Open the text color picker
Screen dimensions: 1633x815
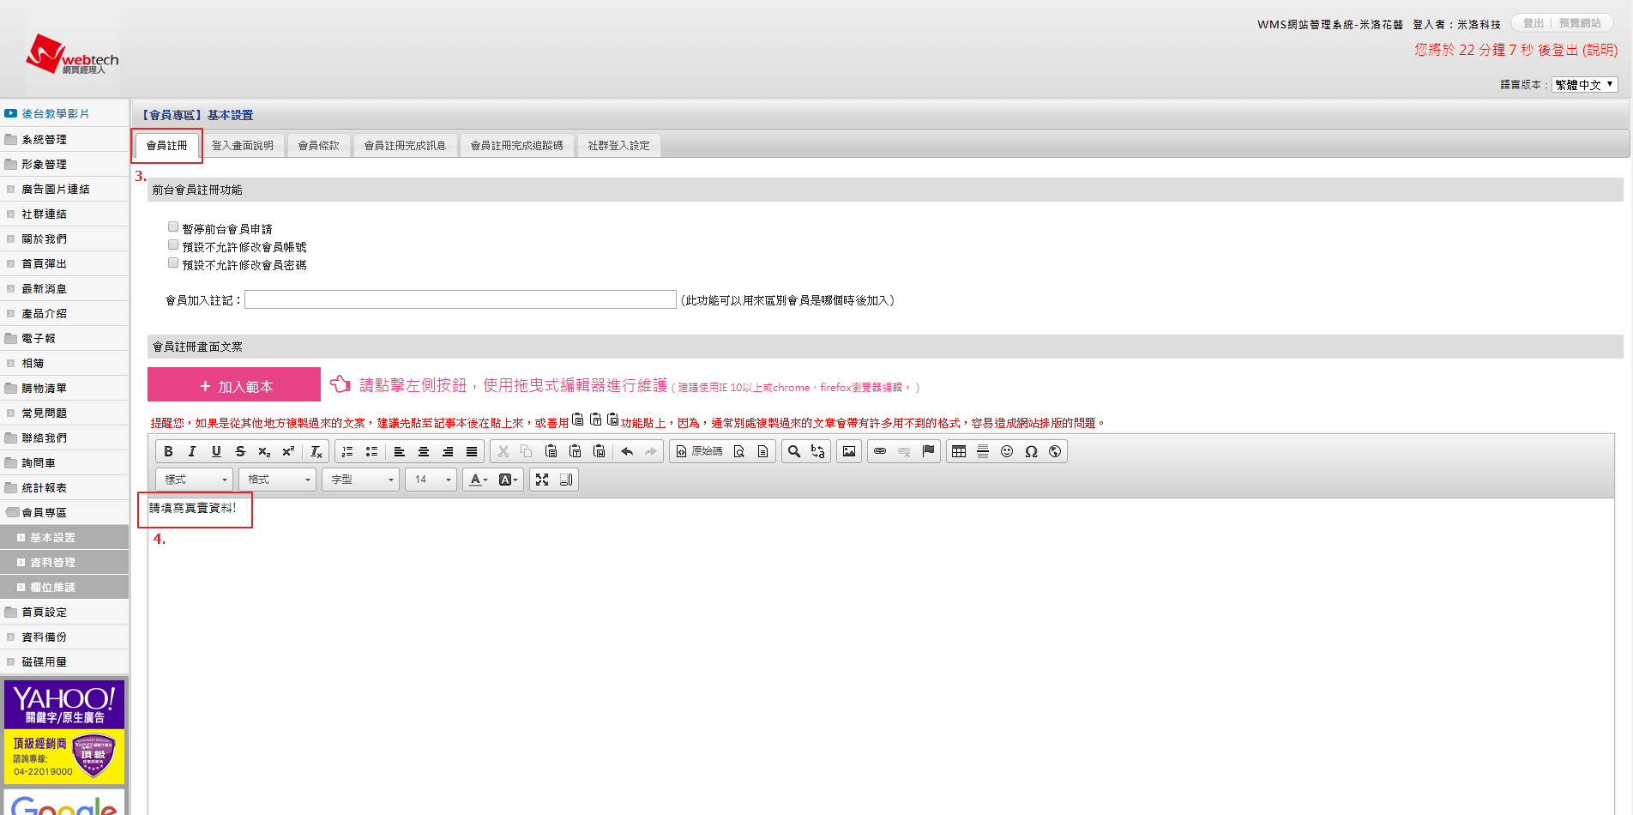coord(478,480)
